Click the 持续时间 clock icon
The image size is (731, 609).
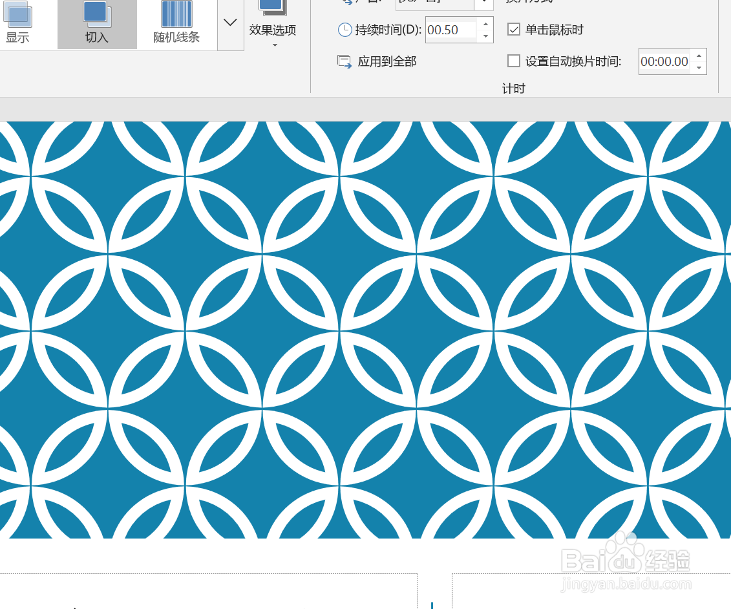(x=344, y=30)
